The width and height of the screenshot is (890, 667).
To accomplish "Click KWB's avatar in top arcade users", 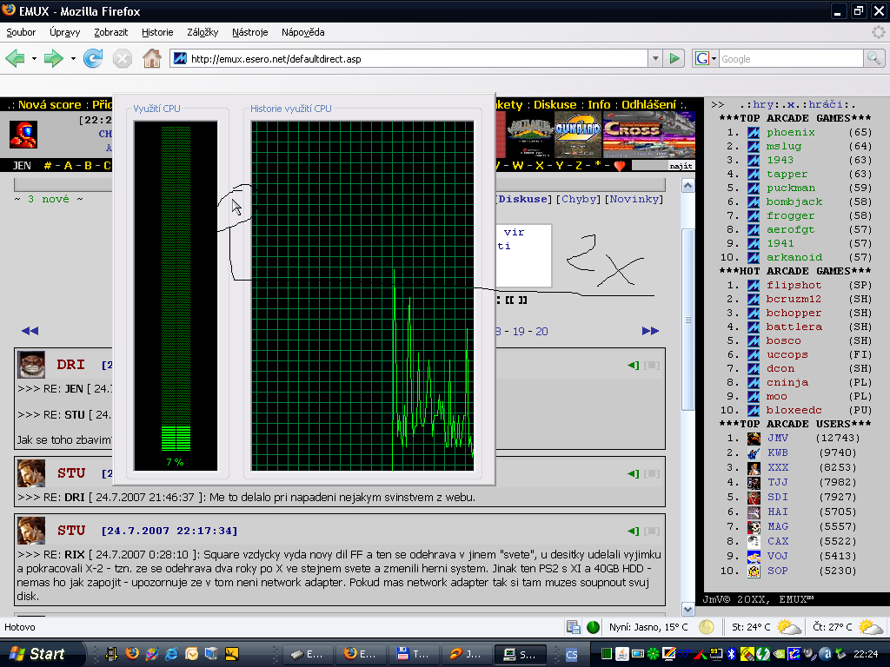I will (x=754, y=452).
